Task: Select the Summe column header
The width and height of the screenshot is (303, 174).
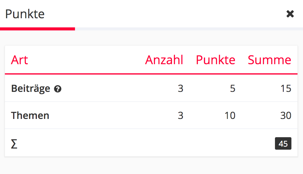Action: (x=269, y=60)
